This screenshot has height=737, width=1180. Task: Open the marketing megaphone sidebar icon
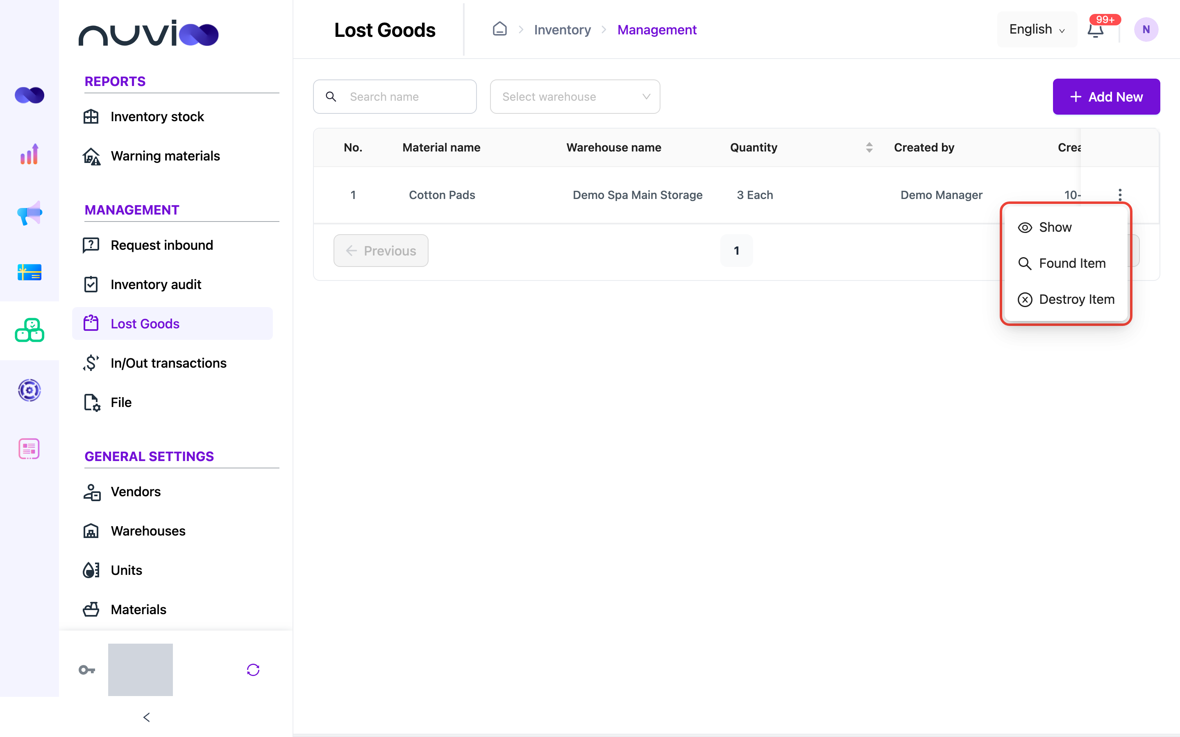click(29, 213)
